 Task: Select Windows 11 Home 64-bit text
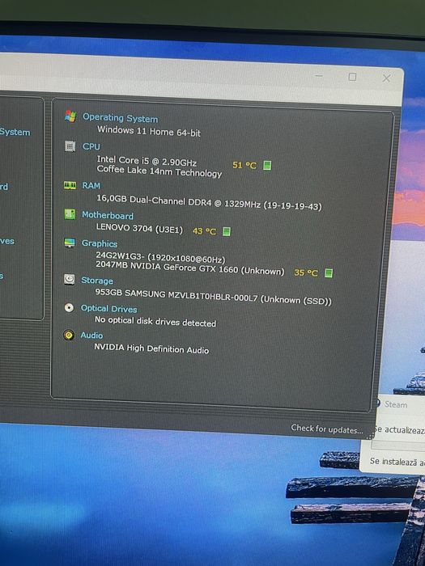pos(148,131)
